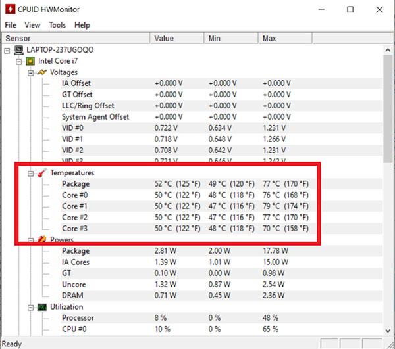Click the Voltages lightning icon
This screenshot has height=349, width=395.
click(x=42, y=72)
